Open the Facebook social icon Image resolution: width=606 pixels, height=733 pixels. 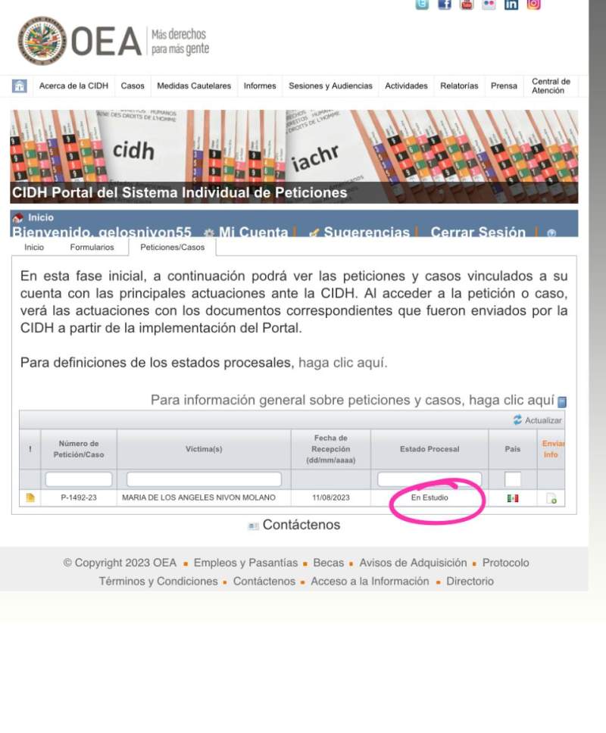pos(444,5)
